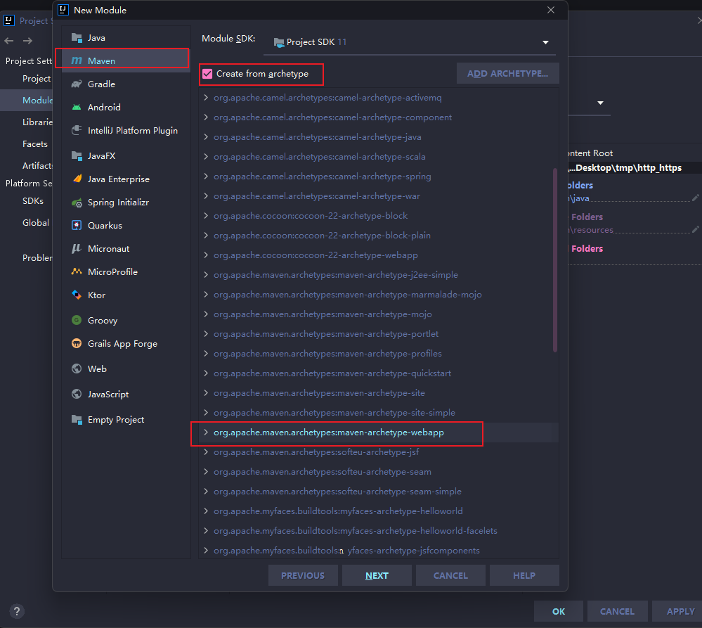
Task: Click the Project SDK folder icon
Action: pos(279,42)
